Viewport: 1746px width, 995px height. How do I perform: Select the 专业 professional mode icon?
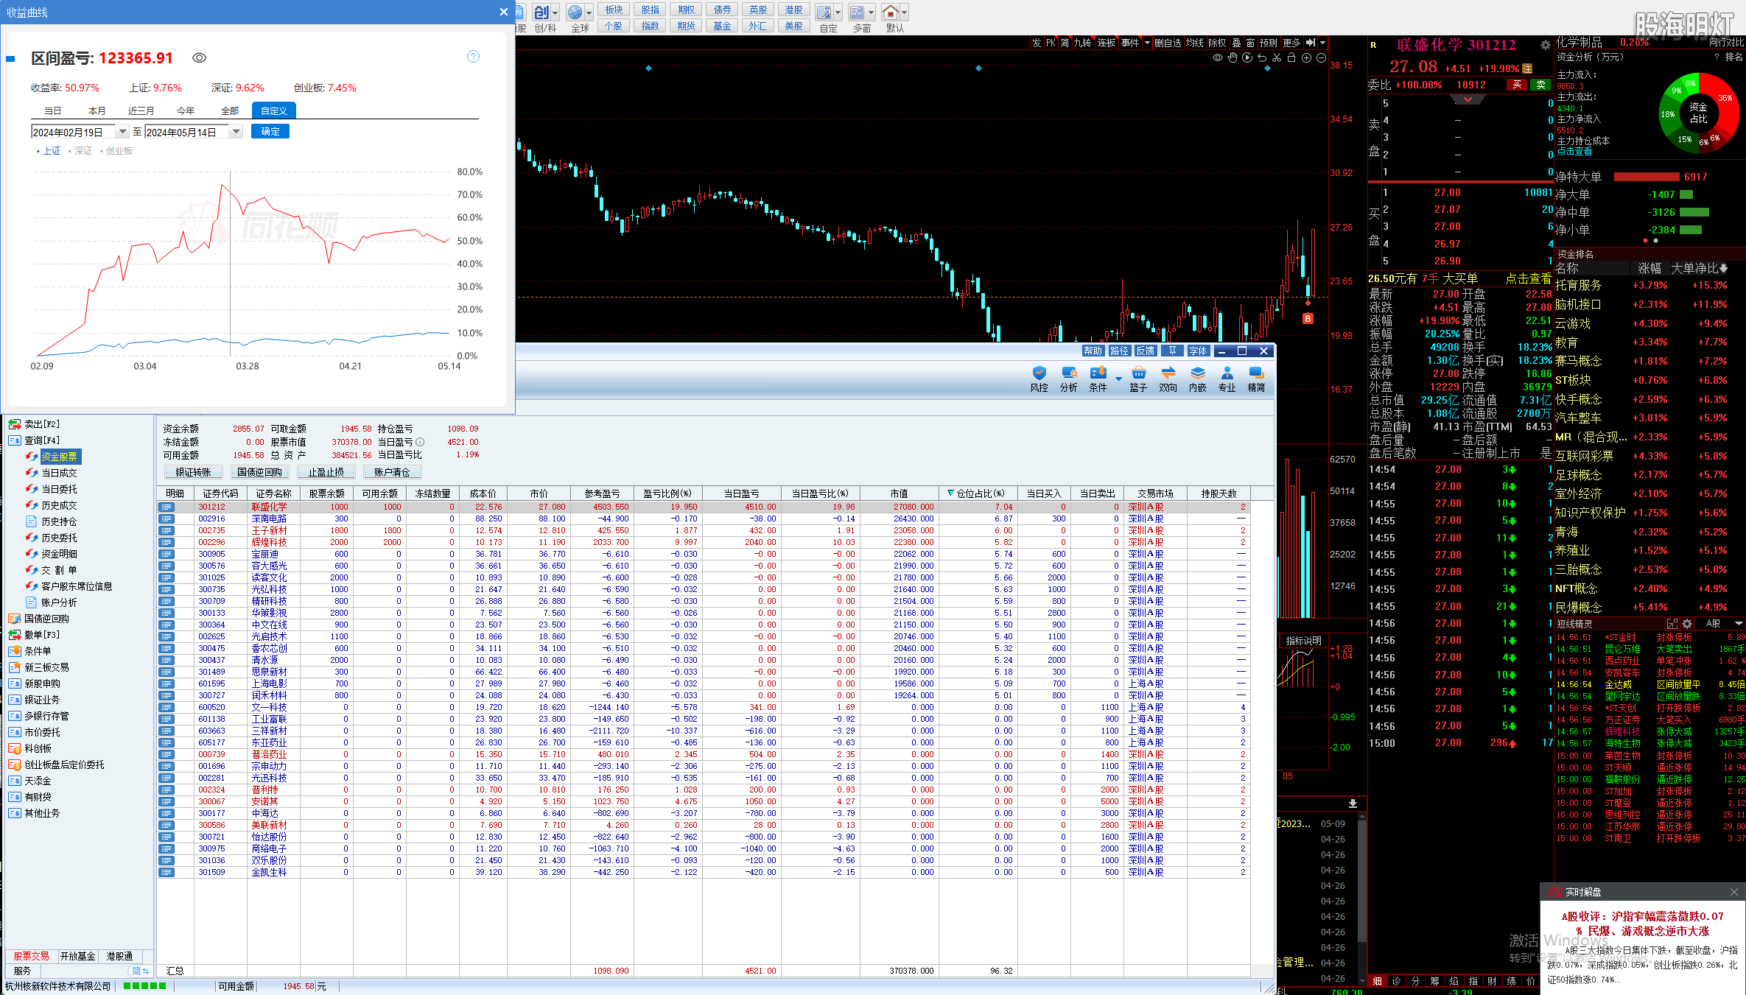1227,379
